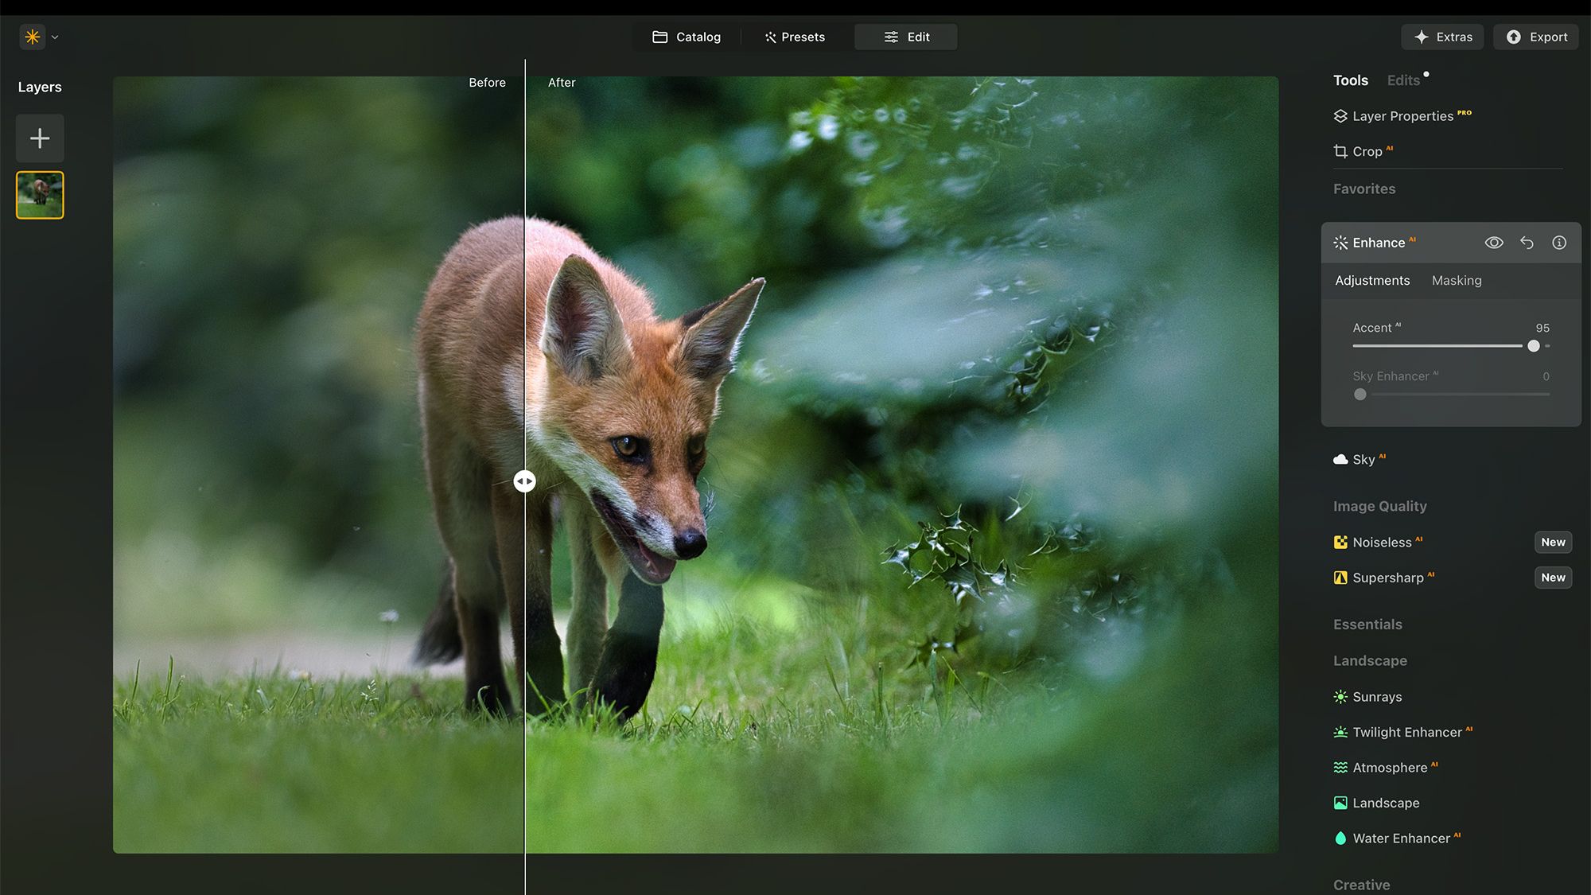The image size is (1591, 895).
Task: Toggle the Enhance AI visibility preview
Action: [1494, 243]
